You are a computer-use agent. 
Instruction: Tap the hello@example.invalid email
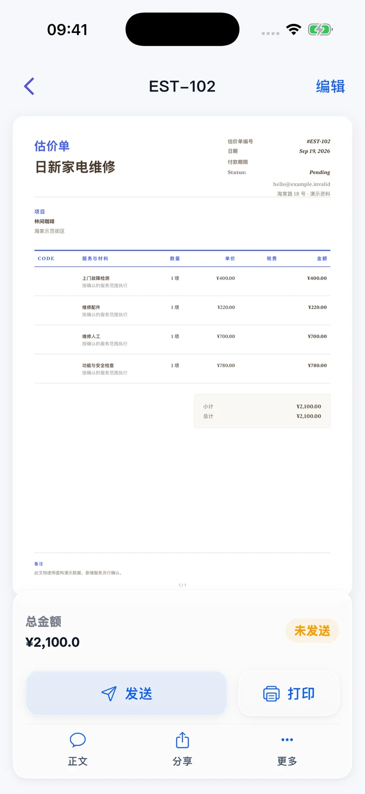click(x=302, y=184)
